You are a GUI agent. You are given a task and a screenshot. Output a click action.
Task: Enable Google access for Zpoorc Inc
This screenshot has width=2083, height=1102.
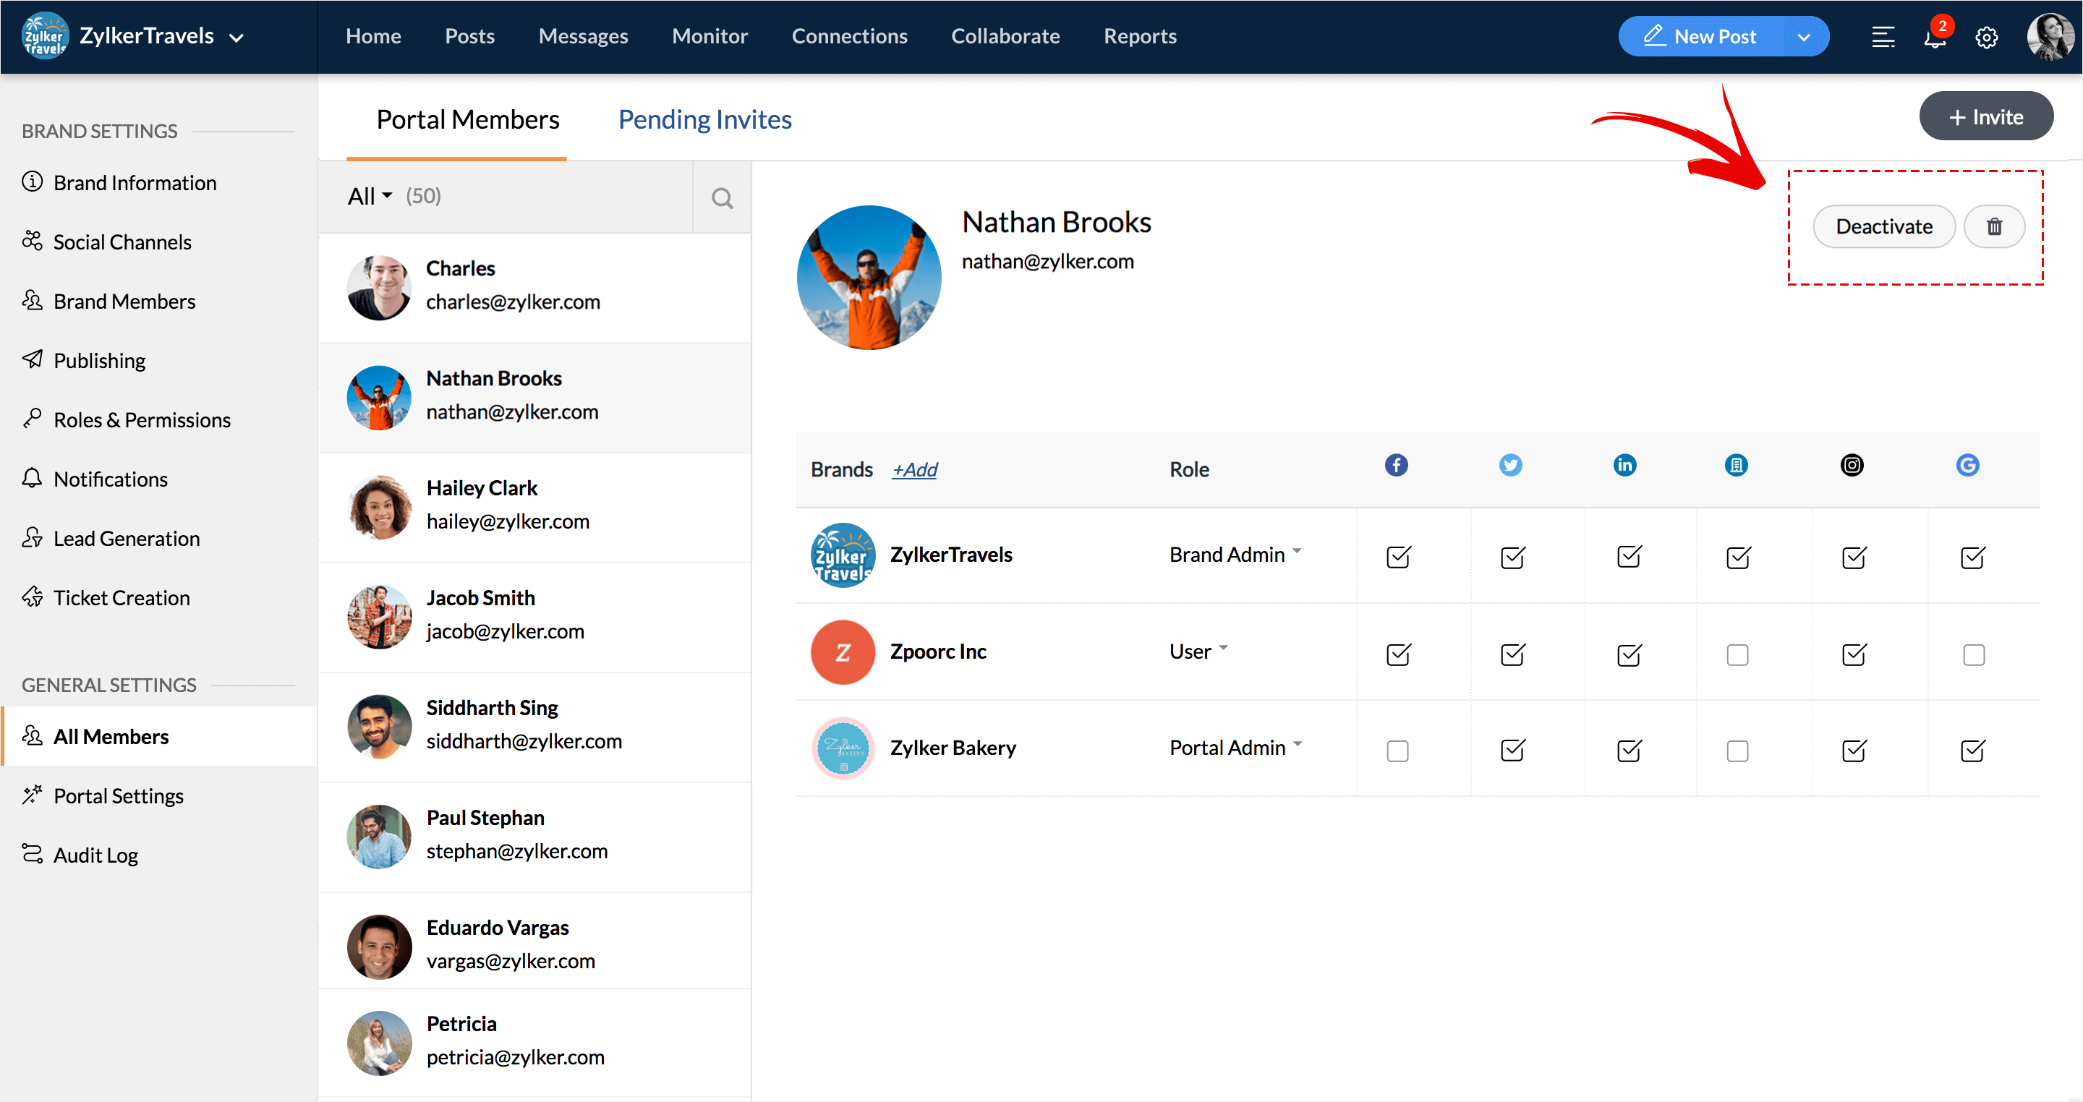1973,654
